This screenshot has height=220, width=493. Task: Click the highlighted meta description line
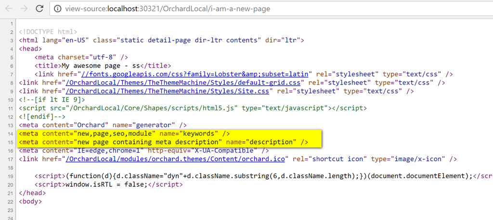[x=163, y=142]
